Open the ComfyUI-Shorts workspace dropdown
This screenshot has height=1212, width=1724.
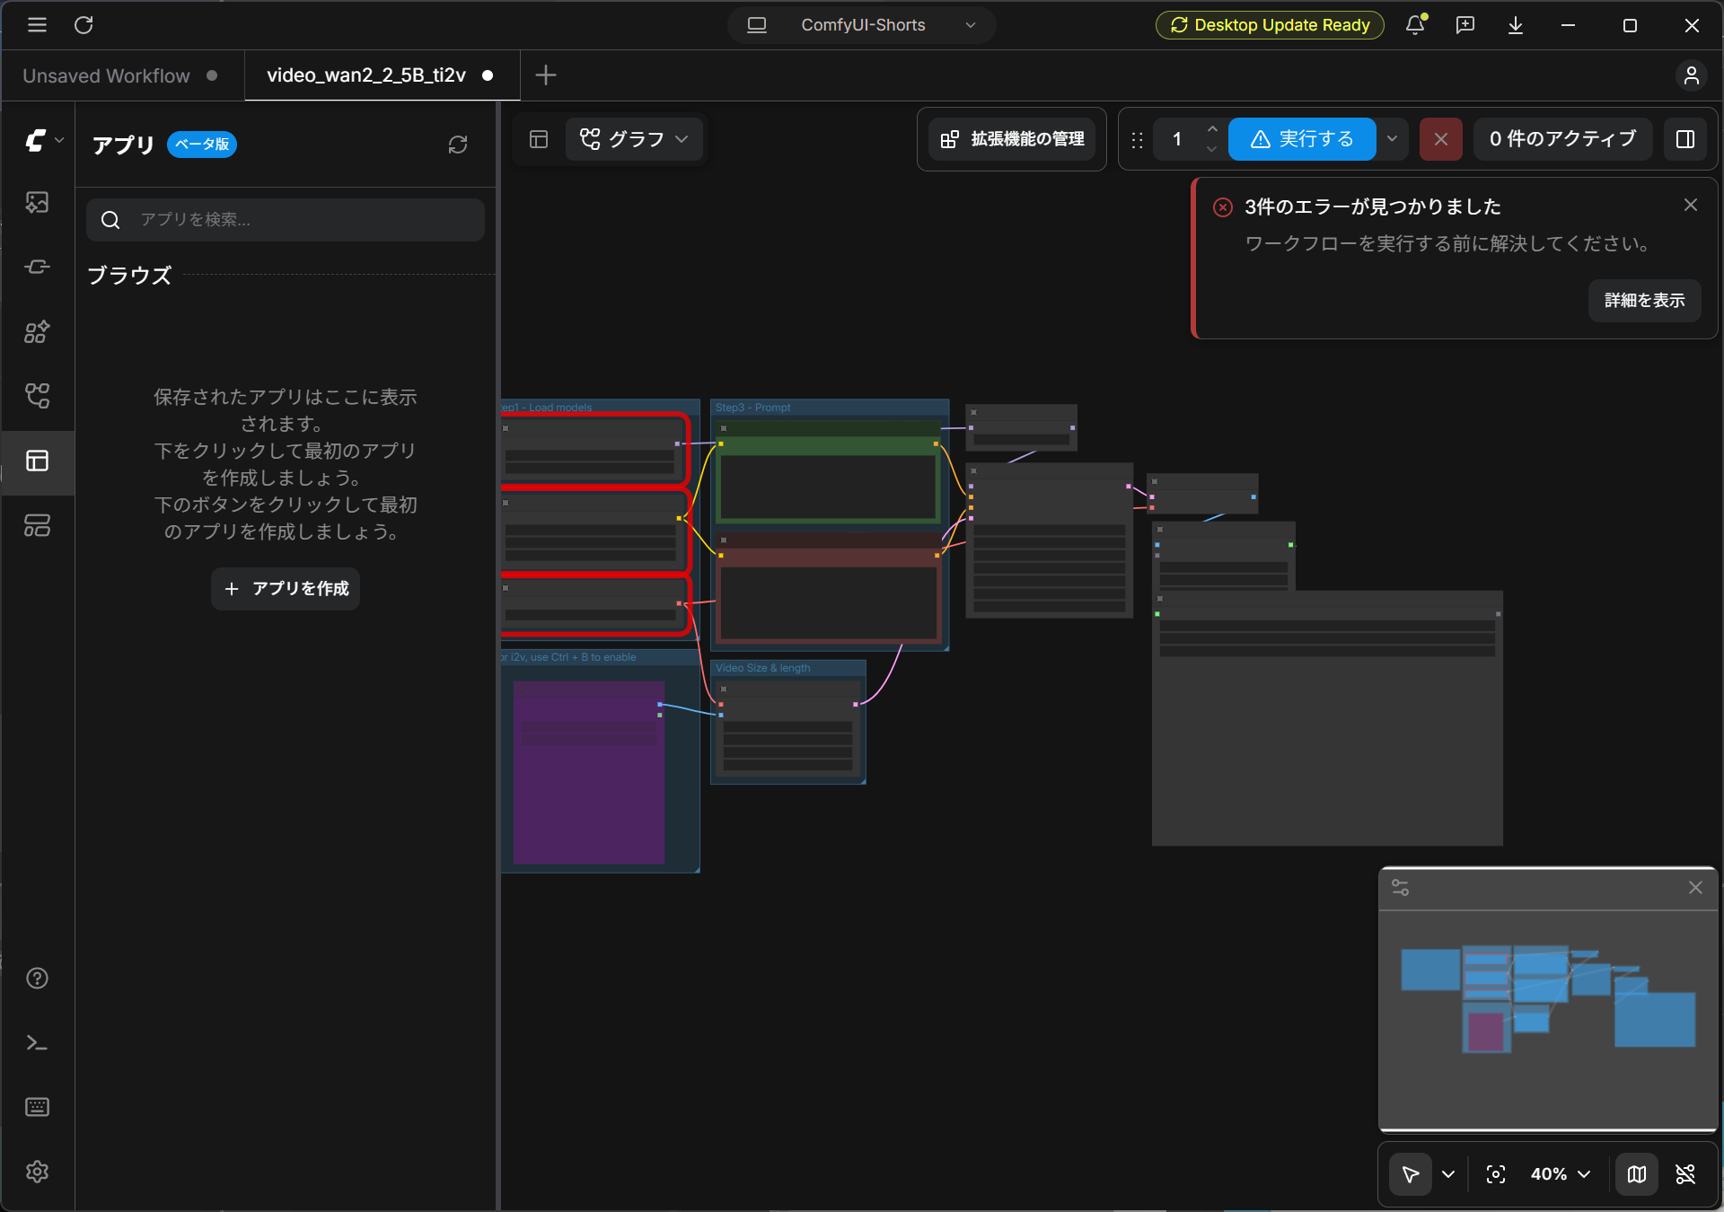(862, 25)
